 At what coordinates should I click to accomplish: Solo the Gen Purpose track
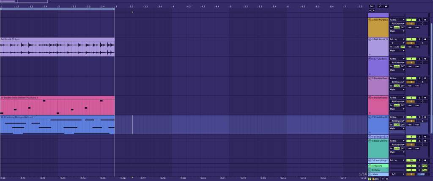(419, 20)
